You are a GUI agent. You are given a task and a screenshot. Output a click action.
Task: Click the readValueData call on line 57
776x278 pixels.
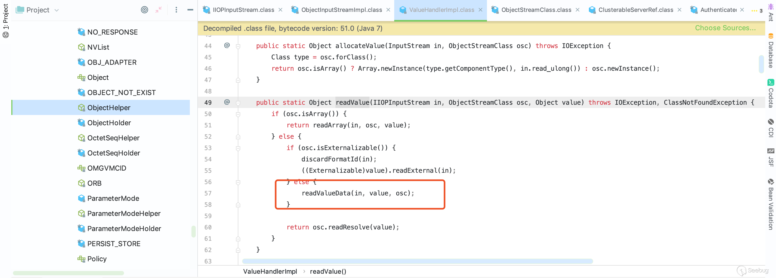point(358,193)
